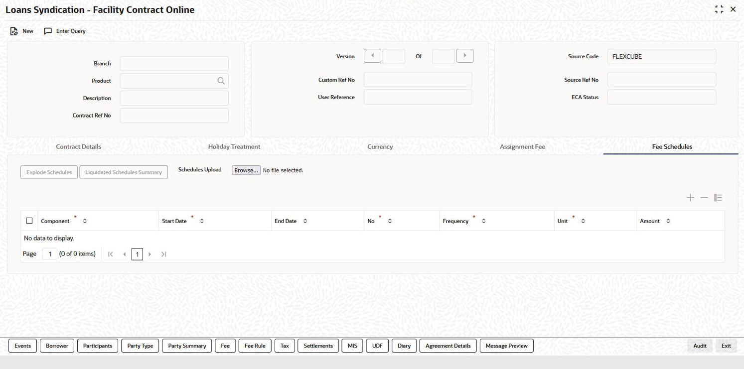This screenshot has height=369, width=744.
Task: Go to next table page
Action: click(150, 254)
